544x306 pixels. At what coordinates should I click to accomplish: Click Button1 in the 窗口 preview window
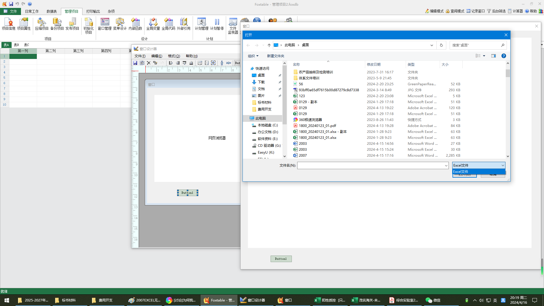(281, 259)
